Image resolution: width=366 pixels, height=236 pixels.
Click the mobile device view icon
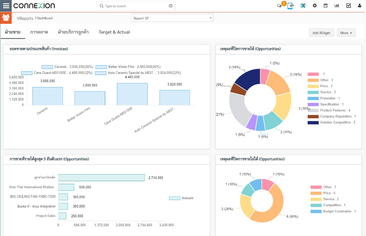click(290, 6)
